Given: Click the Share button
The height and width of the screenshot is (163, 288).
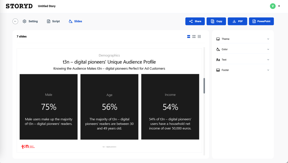Looking at the screenshot, I should (195, 21).
